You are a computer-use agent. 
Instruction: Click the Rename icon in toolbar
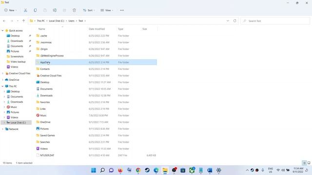pos(55,10)
